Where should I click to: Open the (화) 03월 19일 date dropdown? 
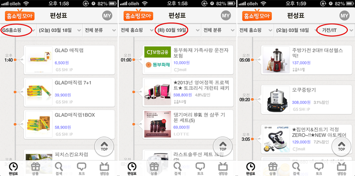tap(178, 30)
